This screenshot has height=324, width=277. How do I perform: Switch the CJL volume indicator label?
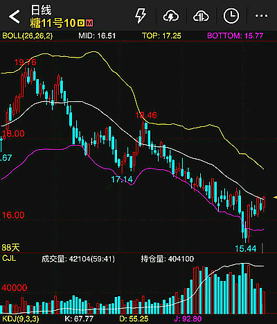(x=9, y=258)
